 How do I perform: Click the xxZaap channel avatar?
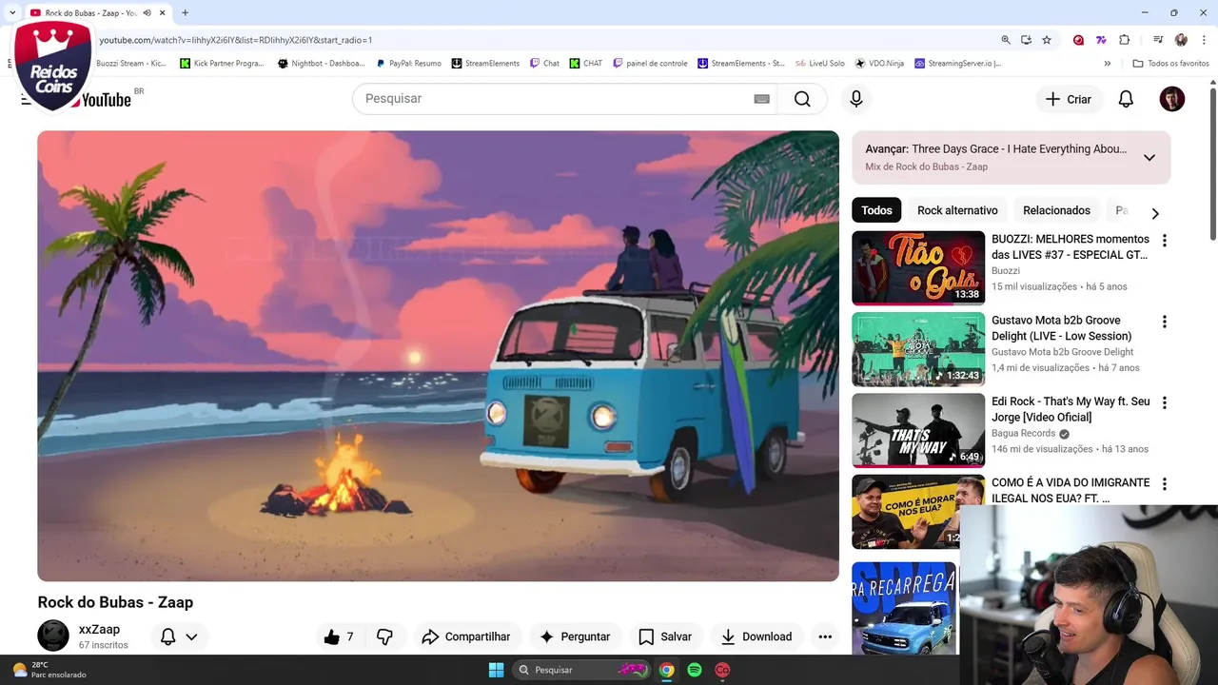[53, 636]
